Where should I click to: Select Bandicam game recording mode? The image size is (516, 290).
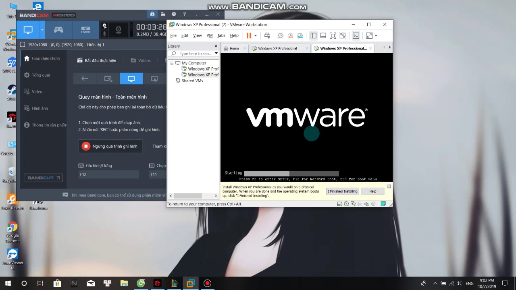tap(58, 30)
